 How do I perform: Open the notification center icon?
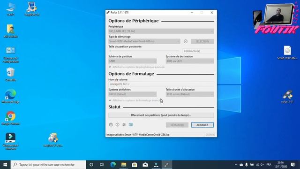point(292,165)
